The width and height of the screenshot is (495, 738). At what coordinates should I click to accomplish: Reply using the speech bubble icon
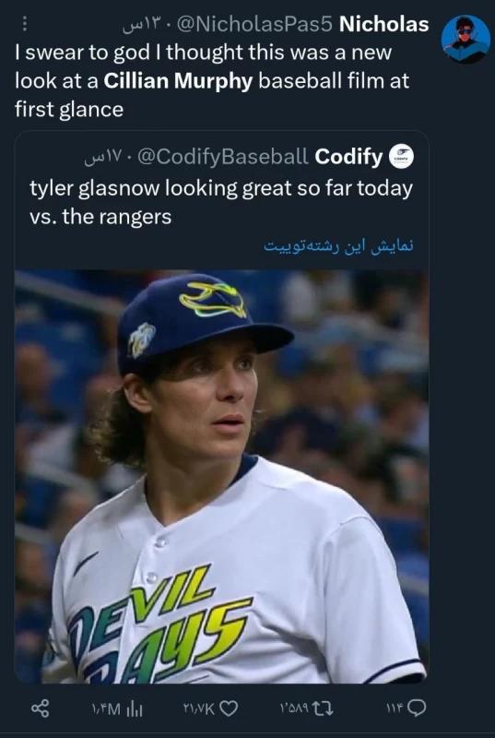click(x=418, y=708)
